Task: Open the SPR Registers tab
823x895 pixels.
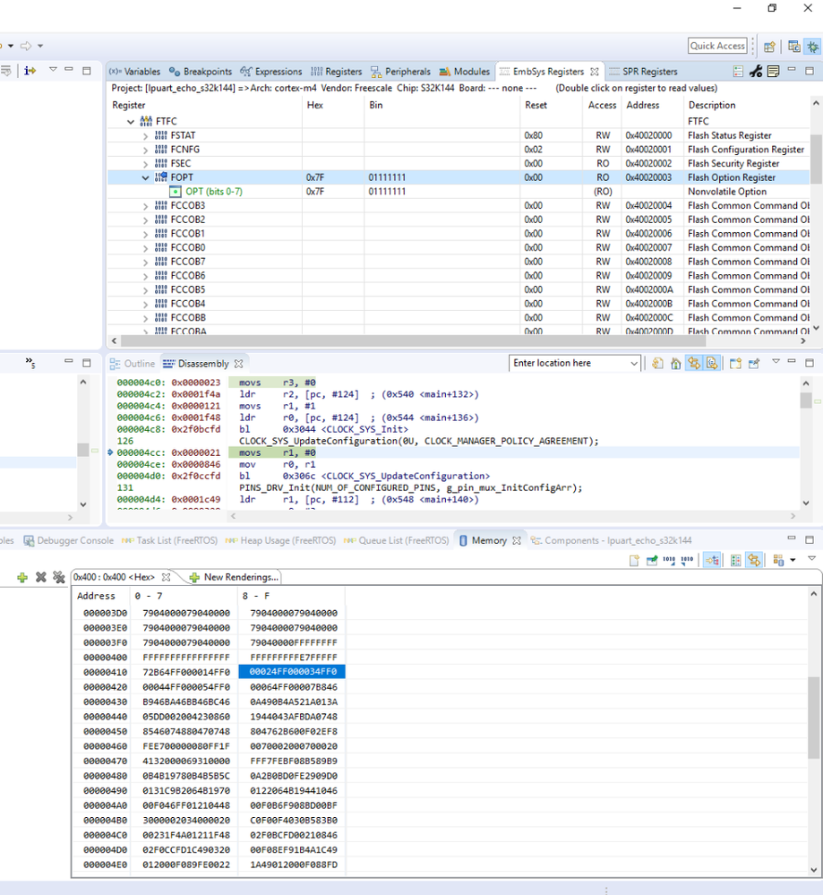Action: pos(643,72)
